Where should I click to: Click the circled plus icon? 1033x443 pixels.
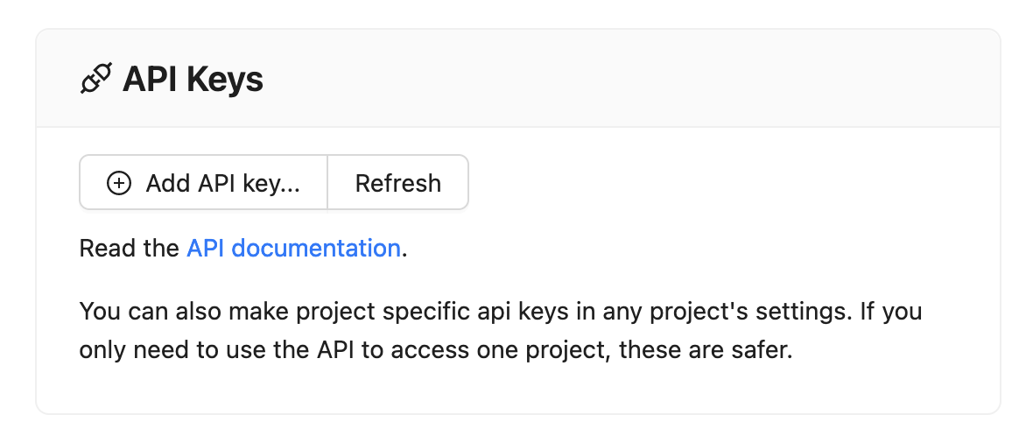(x=118, y=183)
